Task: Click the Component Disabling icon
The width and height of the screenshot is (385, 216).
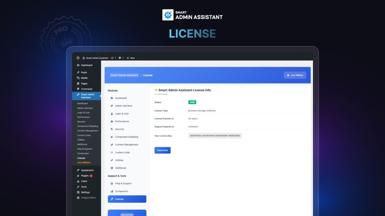Action: point(112,137)
